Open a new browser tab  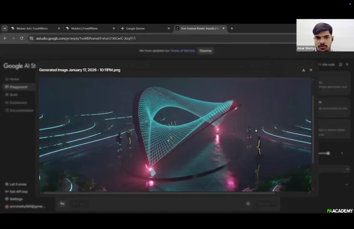click(232, 28)
